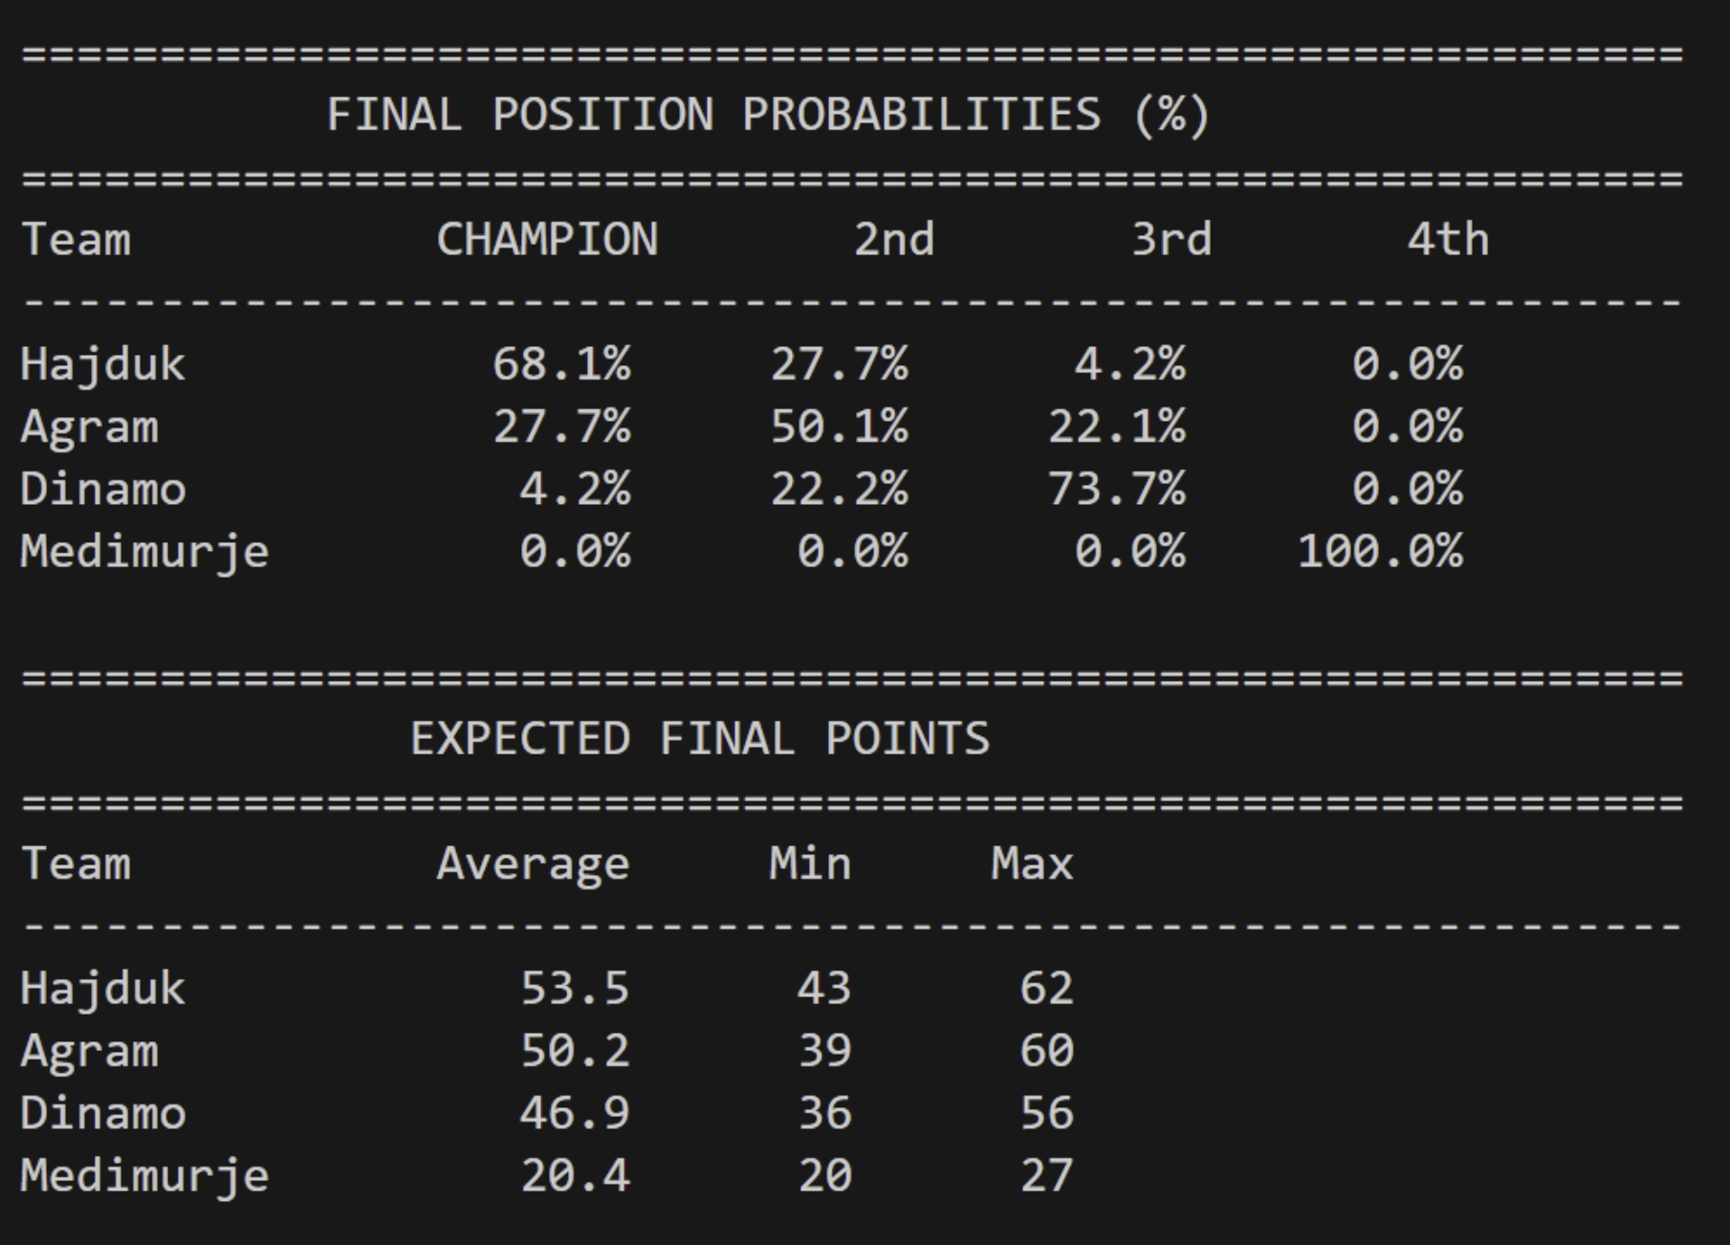Click the Max column header

pyautogui.click(x=1032, y=864)
